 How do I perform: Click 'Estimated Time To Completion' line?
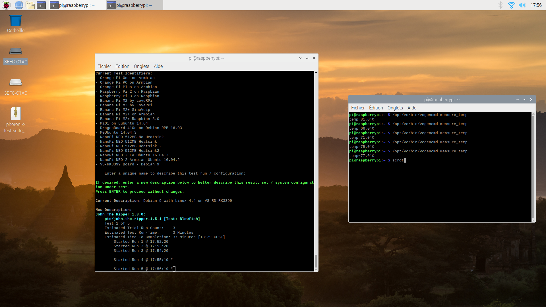[165, 237]
